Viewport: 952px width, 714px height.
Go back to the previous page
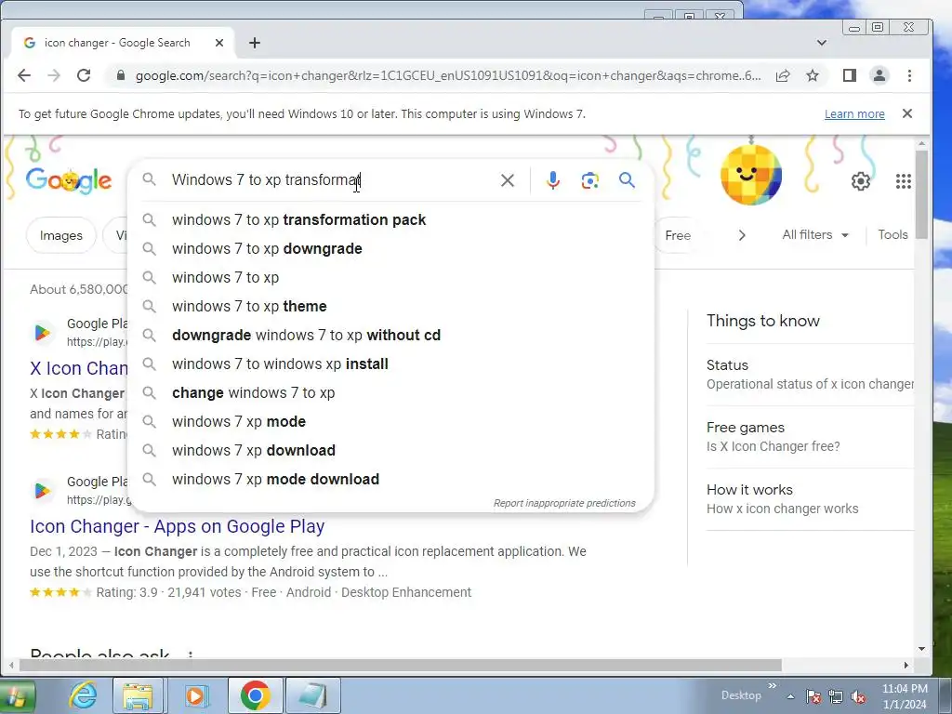[x=24, y=75]
